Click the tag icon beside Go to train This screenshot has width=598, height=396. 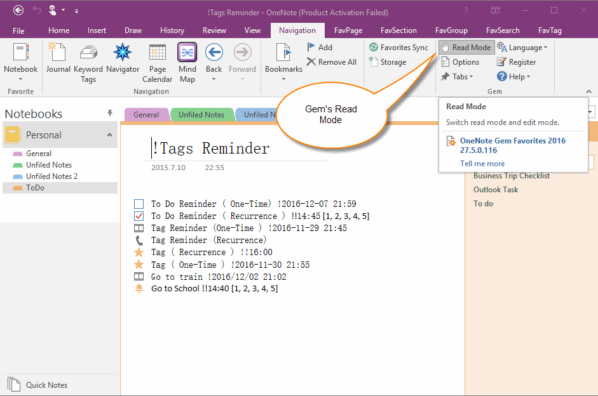tap(139, 277)
